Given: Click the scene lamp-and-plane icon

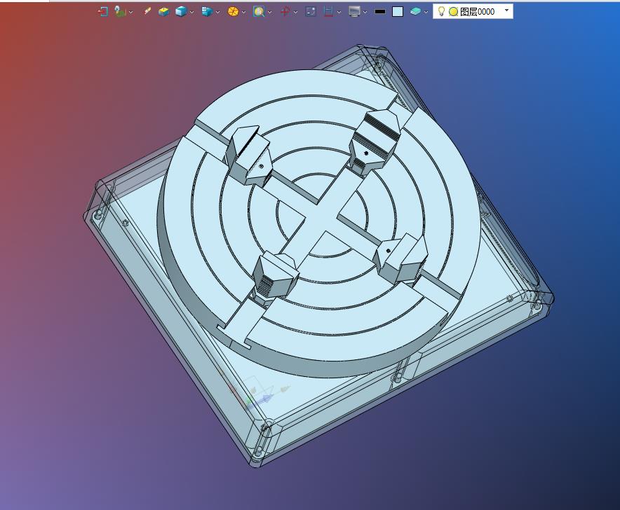Looking at the screenshot, I should click(x=120, y=11).
